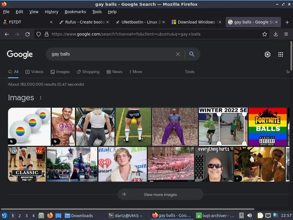Viewport: 293px width, 220px height.
Task: Click the View more images button
Action: tap(160, 195)
